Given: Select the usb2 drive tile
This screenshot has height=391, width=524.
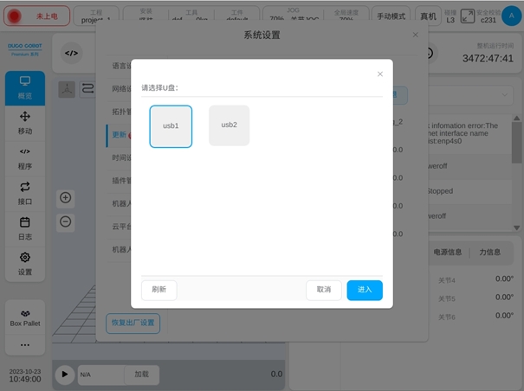Looking at the screenshot, I should pos(229,125).
